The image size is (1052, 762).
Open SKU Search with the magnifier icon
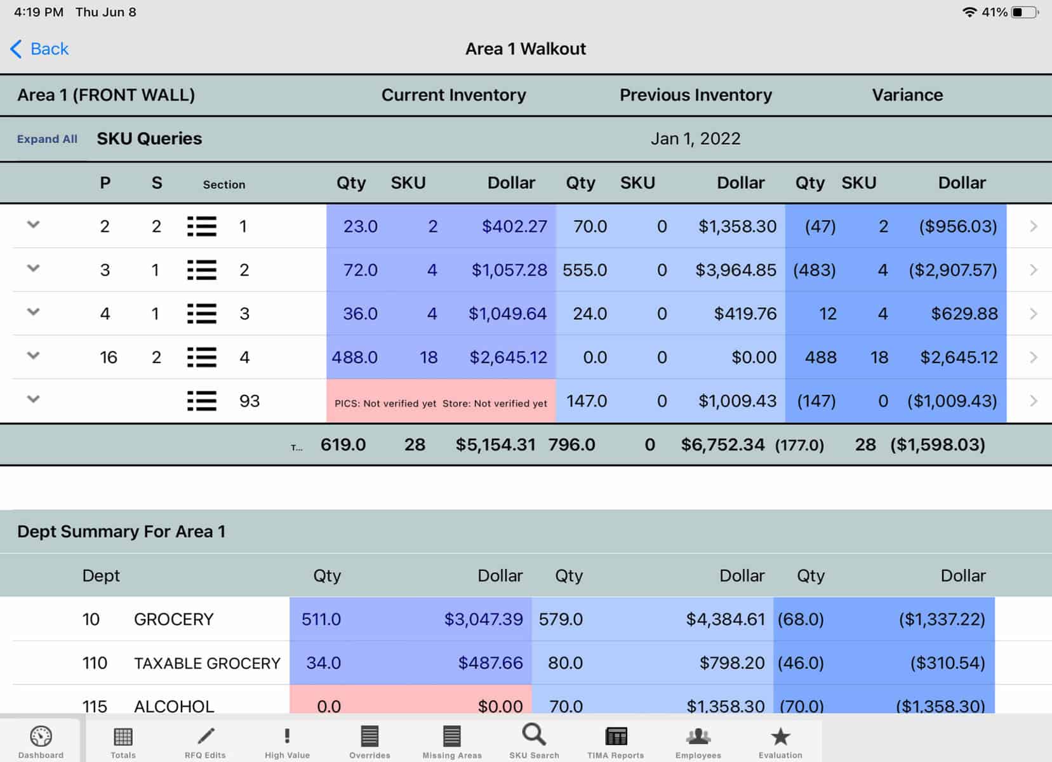(x=533, y=740)
